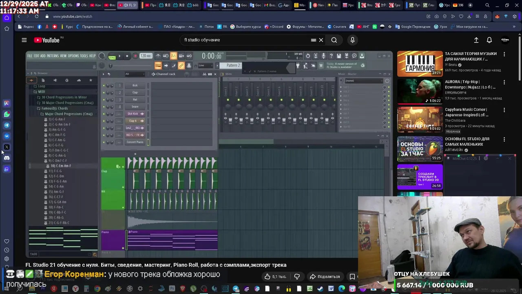Clear the YouTube search query with X

click(x=321, y=40)
